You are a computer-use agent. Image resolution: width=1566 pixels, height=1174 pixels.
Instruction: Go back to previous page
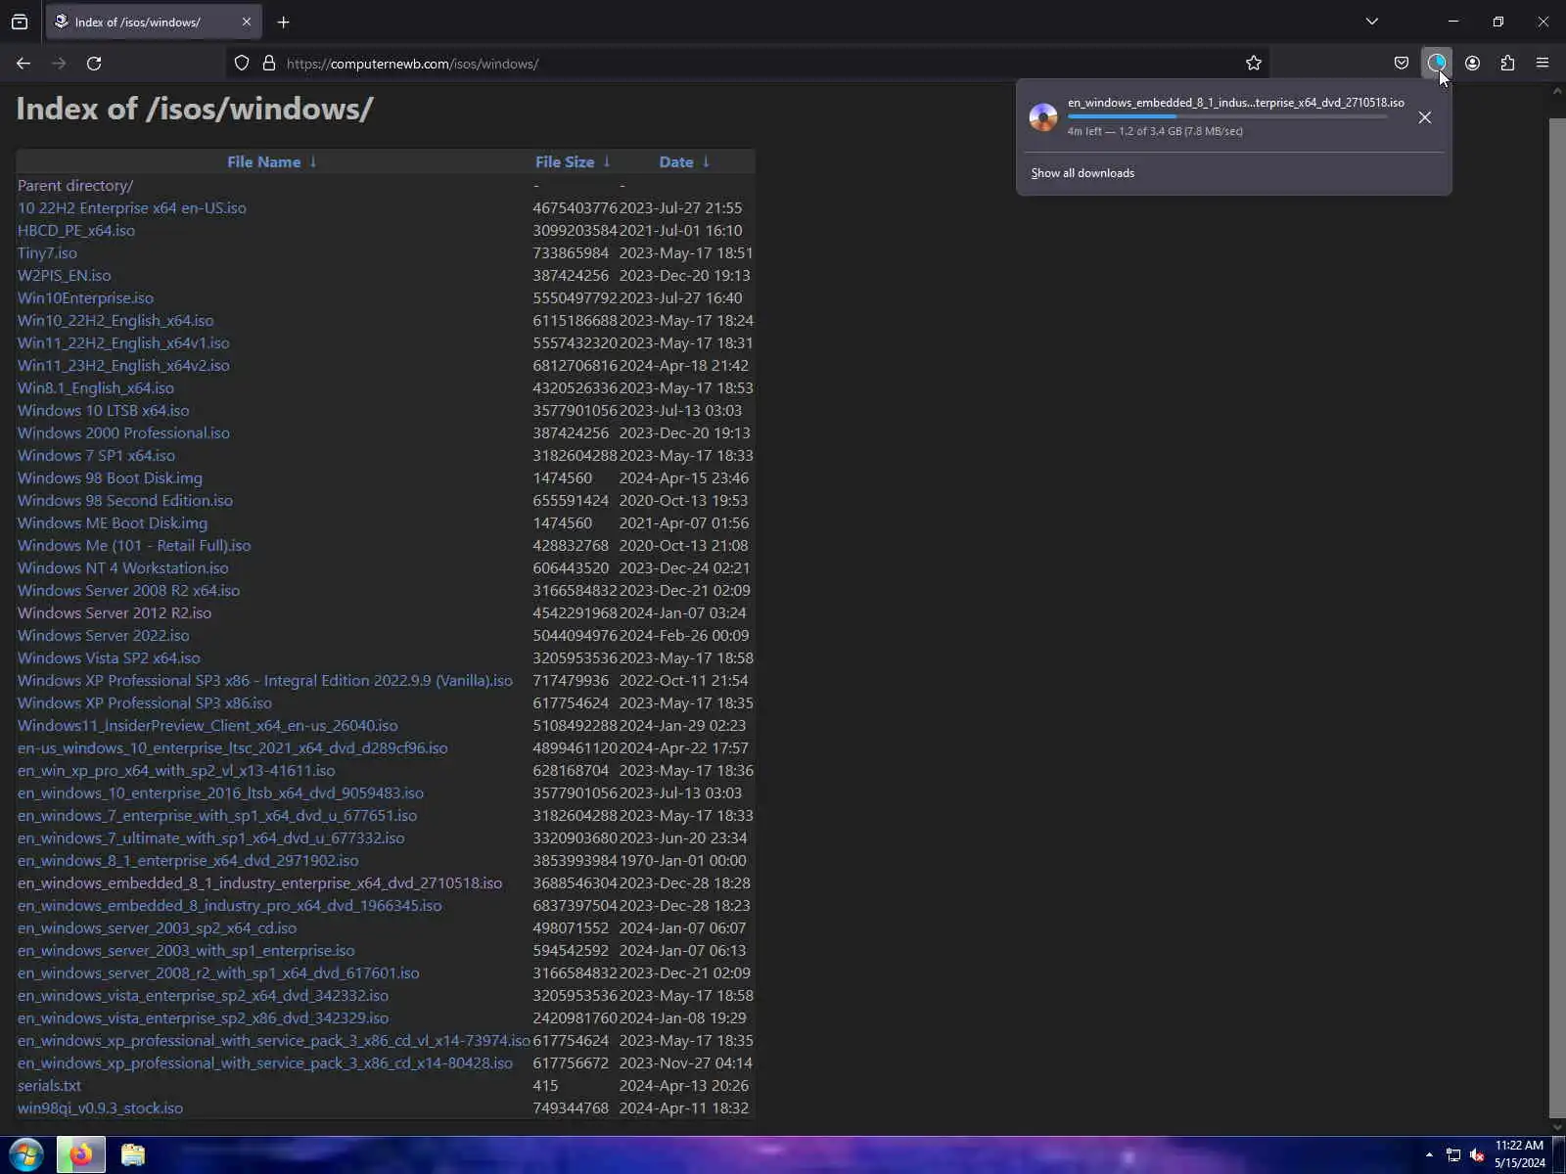pyautogui.click(x=23, y=64)
